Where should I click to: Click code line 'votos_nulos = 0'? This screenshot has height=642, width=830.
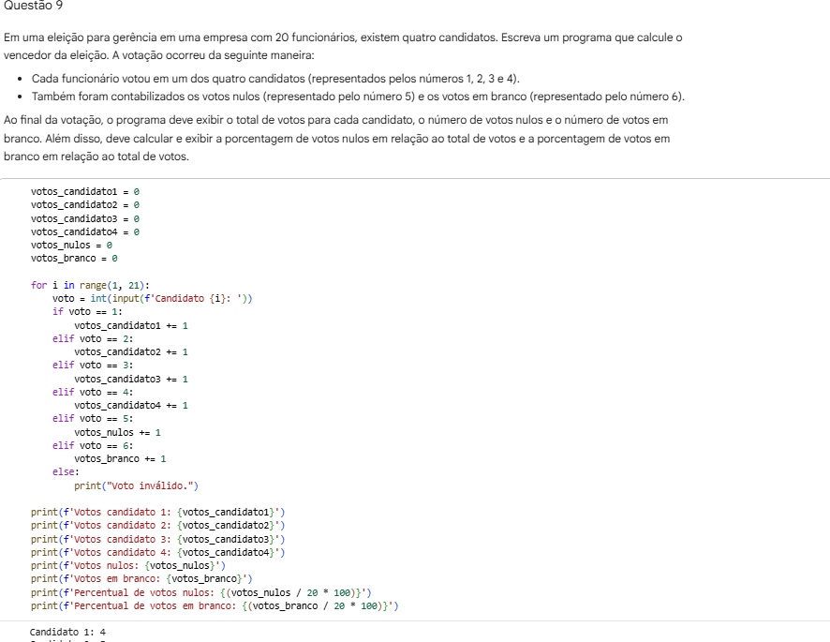(71, 246)
